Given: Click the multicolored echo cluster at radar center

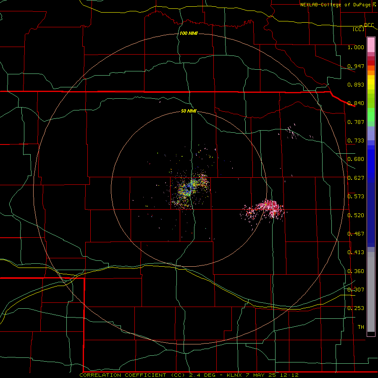Looking at the screenshot, I should coord(189,189).
